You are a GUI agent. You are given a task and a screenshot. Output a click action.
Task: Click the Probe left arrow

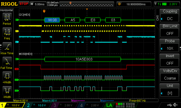(x=162, y=49)
